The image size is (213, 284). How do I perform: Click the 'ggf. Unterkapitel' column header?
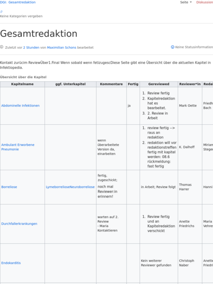pyautogui.click(x=70, y=84)
